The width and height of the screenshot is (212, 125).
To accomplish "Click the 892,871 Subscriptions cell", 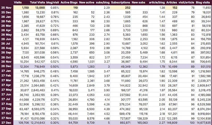I will 121,123.
